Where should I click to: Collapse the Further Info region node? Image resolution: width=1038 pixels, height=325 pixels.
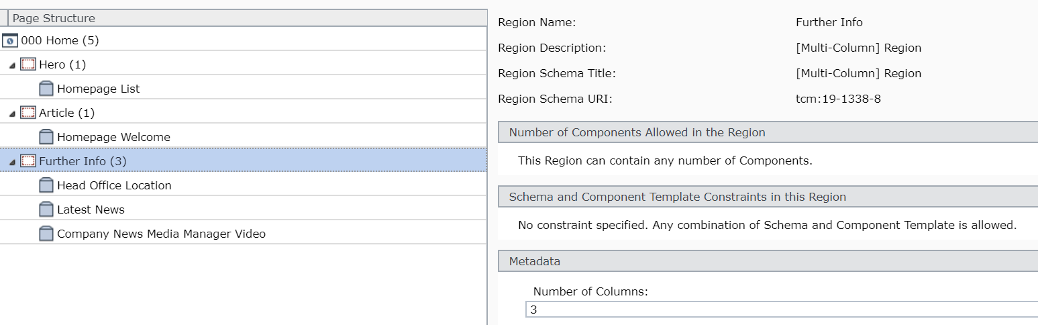(x=12, y=162)
